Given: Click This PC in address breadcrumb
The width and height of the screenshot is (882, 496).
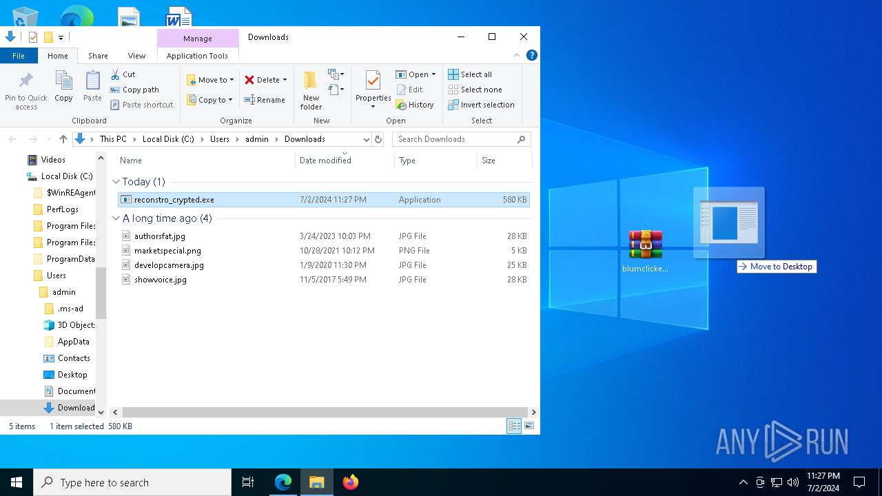Looking at the screenshot, I should [x=113, y=139].
